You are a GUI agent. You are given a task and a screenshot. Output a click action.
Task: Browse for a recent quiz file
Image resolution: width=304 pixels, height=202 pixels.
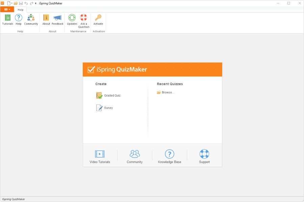tap(166, 92)
